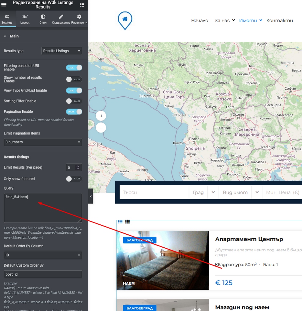Increase Limit Results stepper value
The width and height of the screenshot is (302, 311).
[x=78, y=166]
